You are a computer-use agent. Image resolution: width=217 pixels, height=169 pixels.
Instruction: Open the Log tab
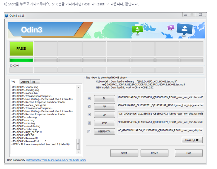[14, 81]
